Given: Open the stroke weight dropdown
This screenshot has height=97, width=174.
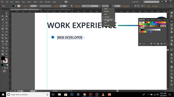Looking at the screenshot, I should click(x=38, y=6).
